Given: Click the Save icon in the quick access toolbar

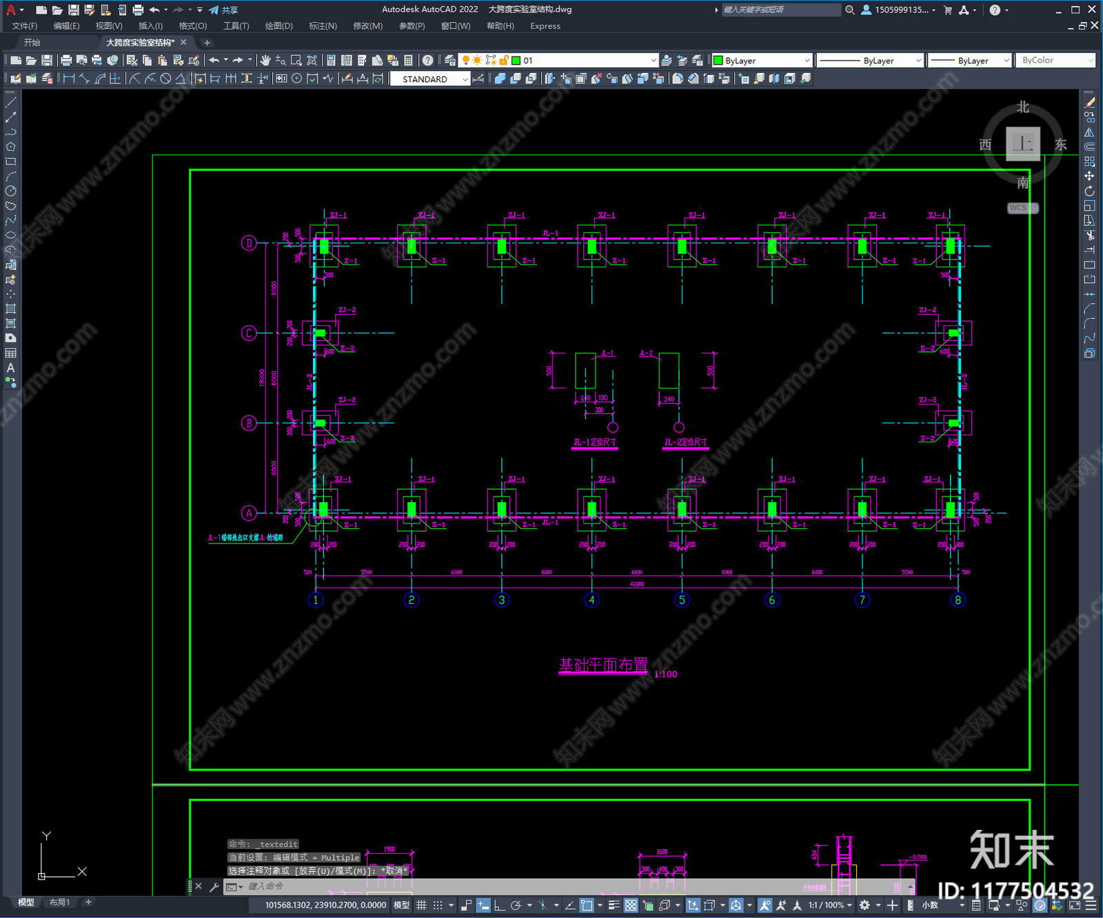Looking at the screenshot, I should point(73,10).
